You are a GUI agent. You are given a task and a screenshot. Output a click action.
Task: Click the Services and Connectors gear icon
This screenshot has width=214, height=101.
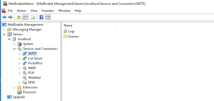tap(20, 49)
